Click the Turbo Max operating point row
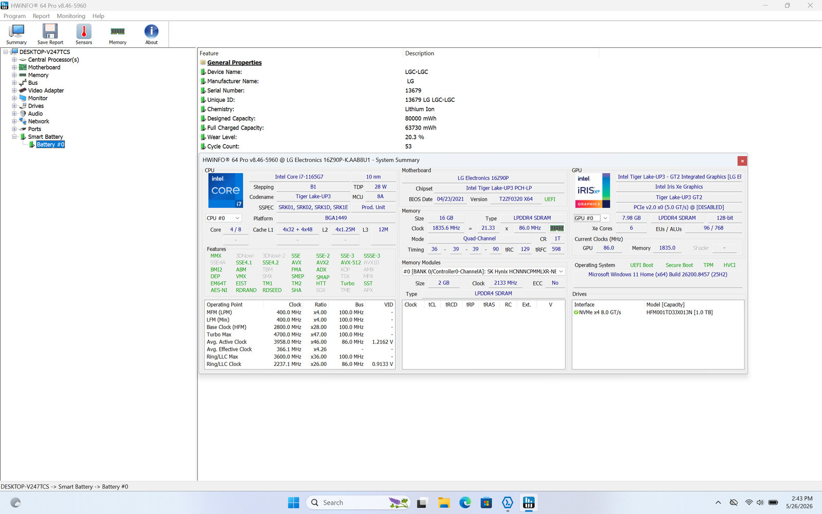The height and width of the screenshot is (514, 822). pos(300,335)
